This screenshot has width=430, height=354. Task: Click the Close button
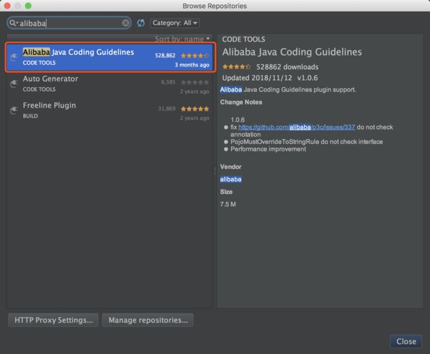[x=406, y=341]
